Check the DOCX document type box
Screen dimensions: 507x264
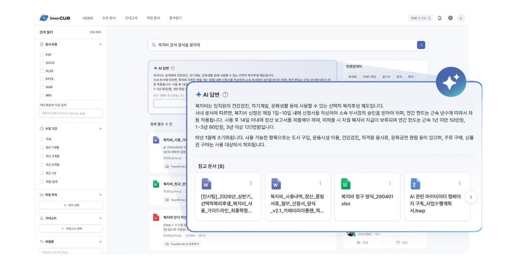[42, 63]
